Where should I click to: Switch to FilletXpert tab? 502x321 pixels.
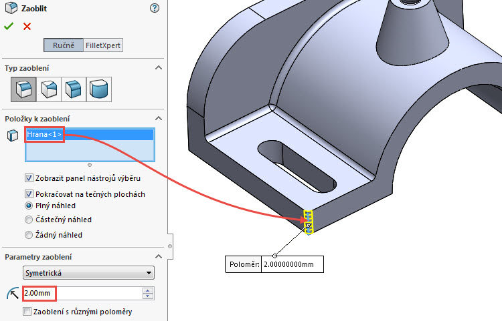(103, 45)
